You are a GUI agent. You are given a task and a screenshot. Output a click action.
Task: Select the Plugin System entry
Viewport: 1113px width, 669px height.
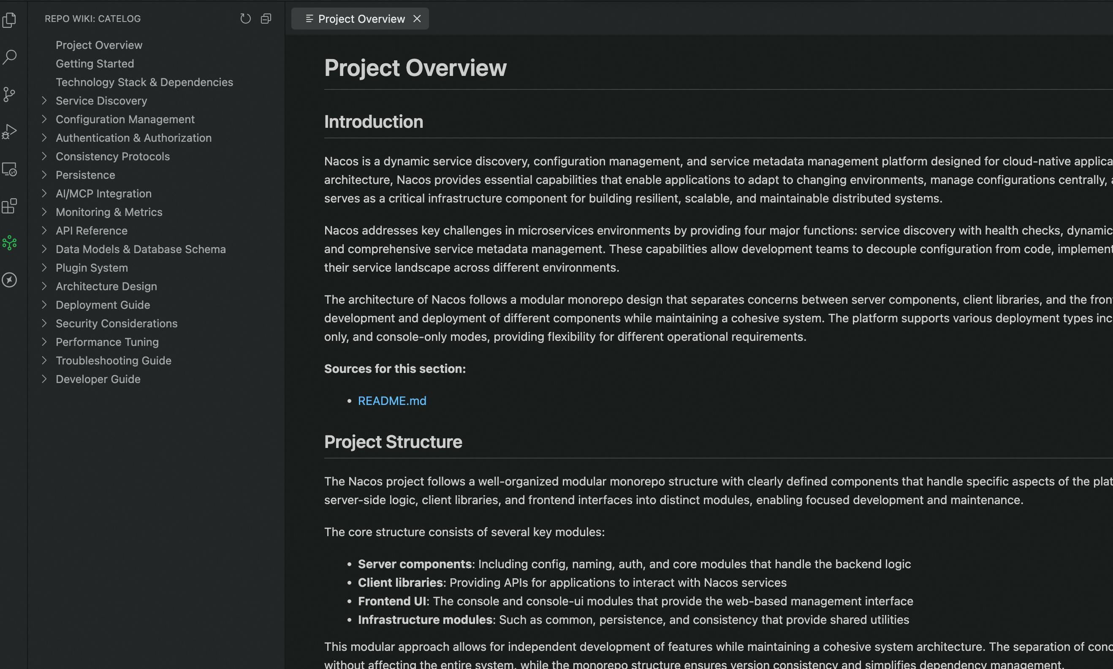[x=92, y=267]
